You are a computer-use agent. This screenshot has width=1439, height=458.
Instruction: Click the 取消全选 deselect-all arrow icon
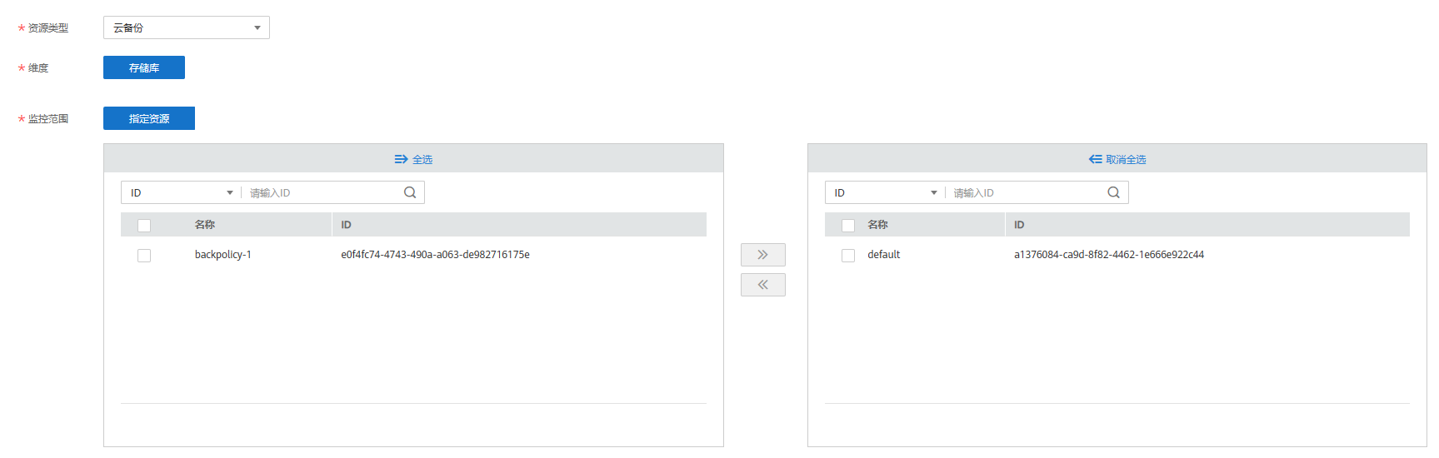point(1095,159)
